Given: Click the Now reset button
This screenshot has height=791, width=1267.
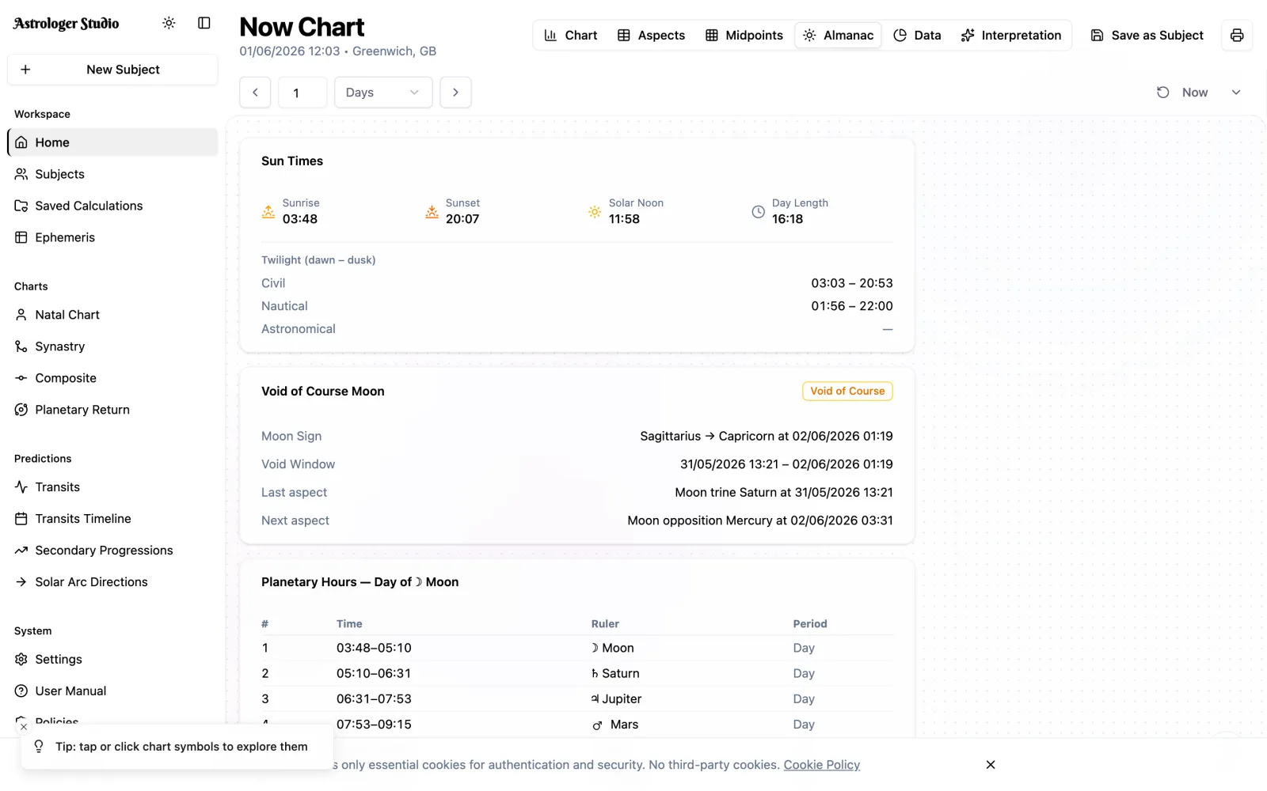Looking at the screenshot, I should (1182, 93).
